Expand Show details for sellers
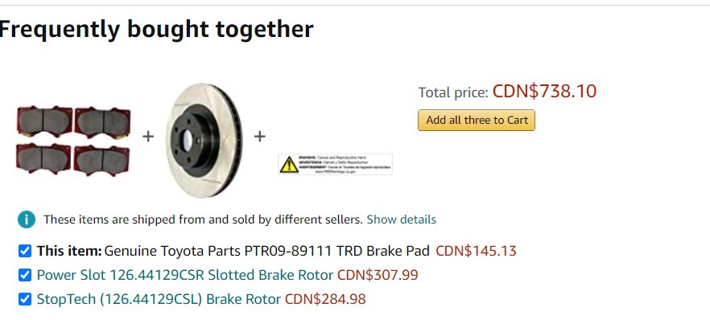Screen dimensions: 710x320 click(401, 219)
